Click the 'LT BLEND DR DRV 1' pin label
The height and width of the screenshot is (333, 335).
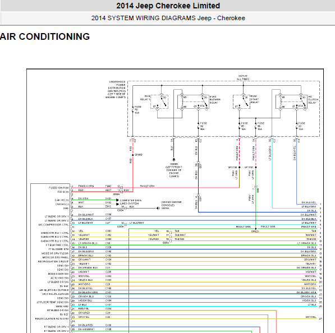point(57,216)
